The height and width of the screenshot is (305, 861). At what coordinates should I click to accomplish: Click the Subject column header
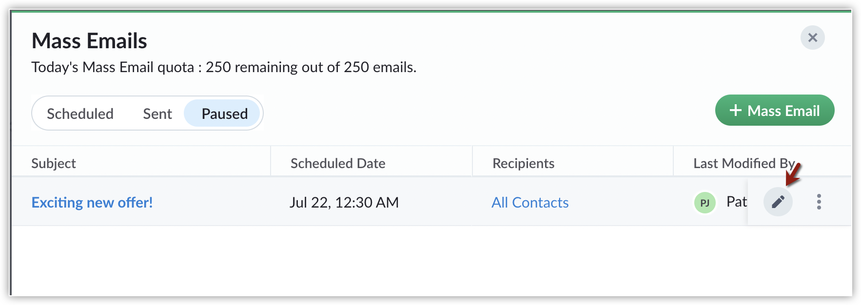54,163
